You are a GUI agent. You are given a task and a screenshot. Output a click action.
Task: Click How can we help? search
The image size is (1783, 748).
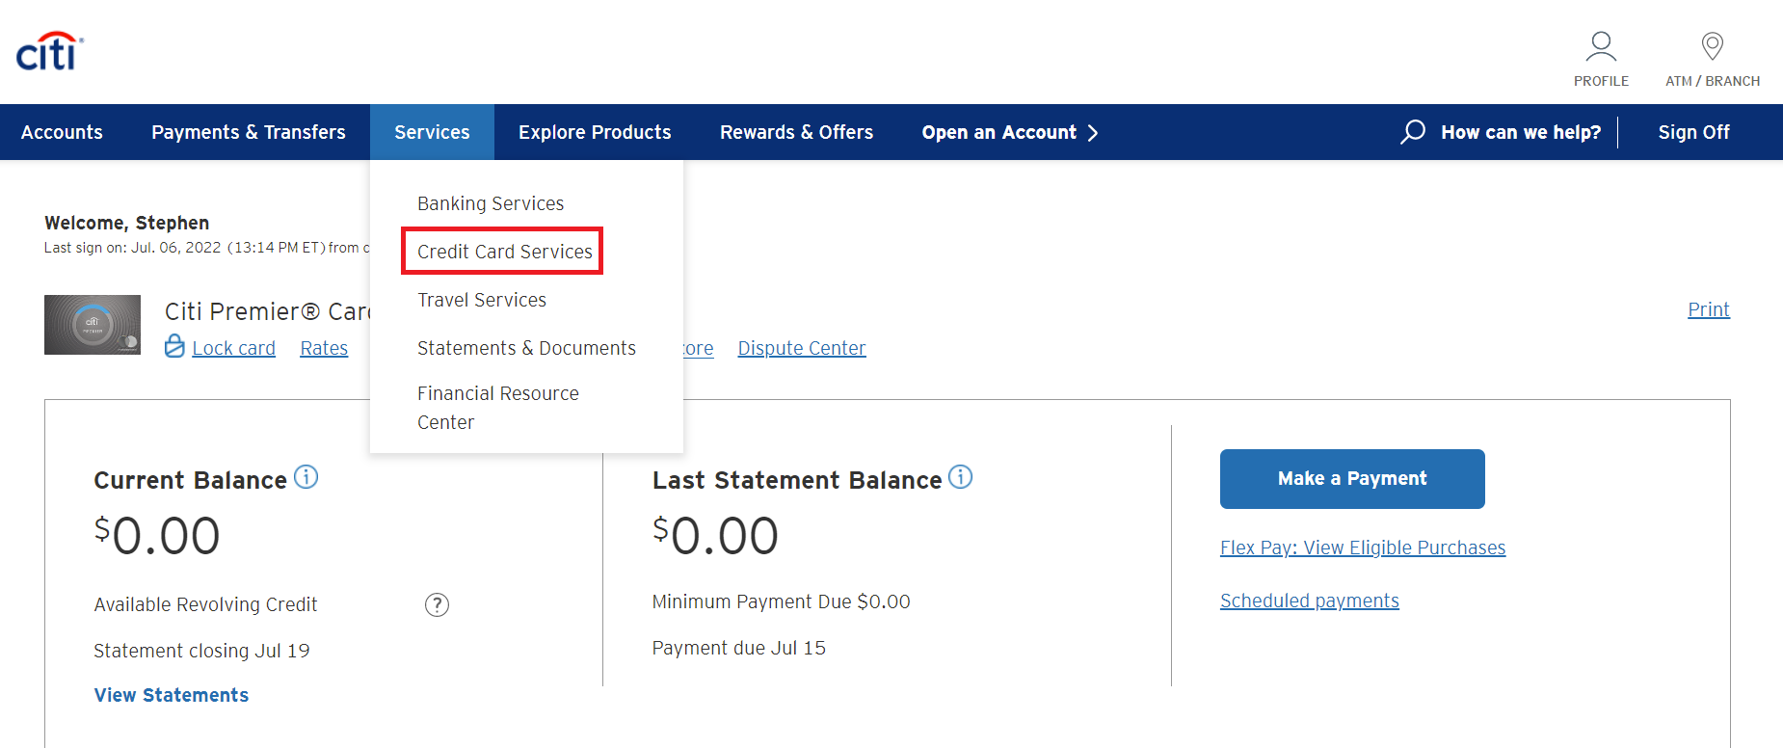click(x=1521, y=132)
